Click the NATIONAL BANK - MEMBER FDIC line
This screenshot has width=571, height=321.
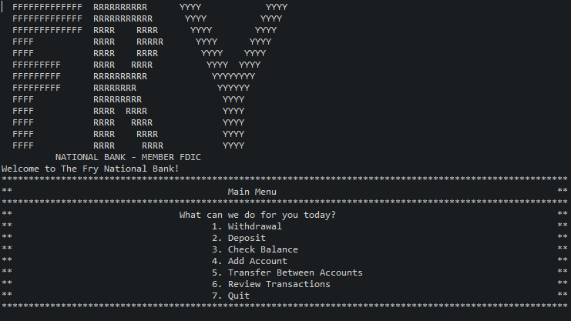click(x=128, y=157)
